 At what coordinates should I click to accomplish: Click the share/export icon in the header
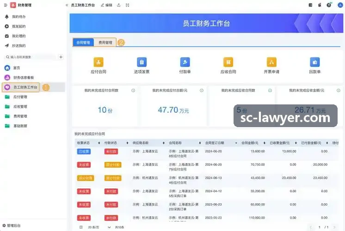[118, 5]
